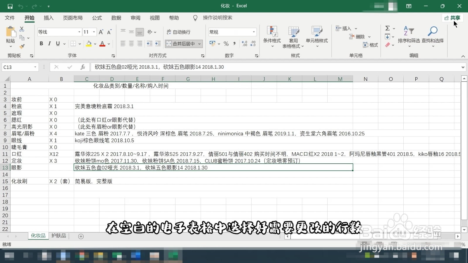Open Find and Select (查找和选择)
Viewport: 468px width, 263px height.
(x=433, y=37)
